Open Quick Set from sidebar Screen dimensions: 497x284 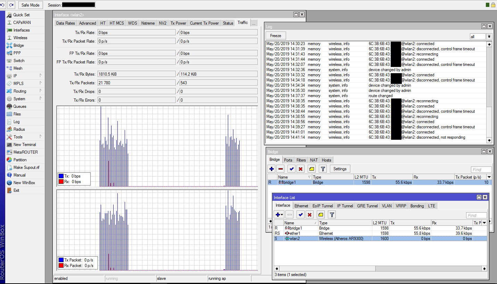pos(22,15)
